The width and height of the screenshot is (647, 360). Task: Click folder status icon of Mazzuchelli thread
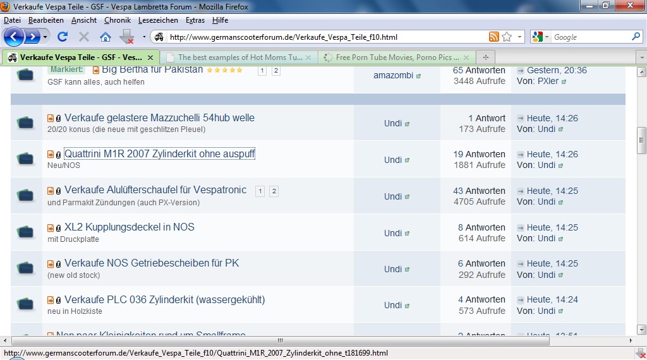coord(25,123)
